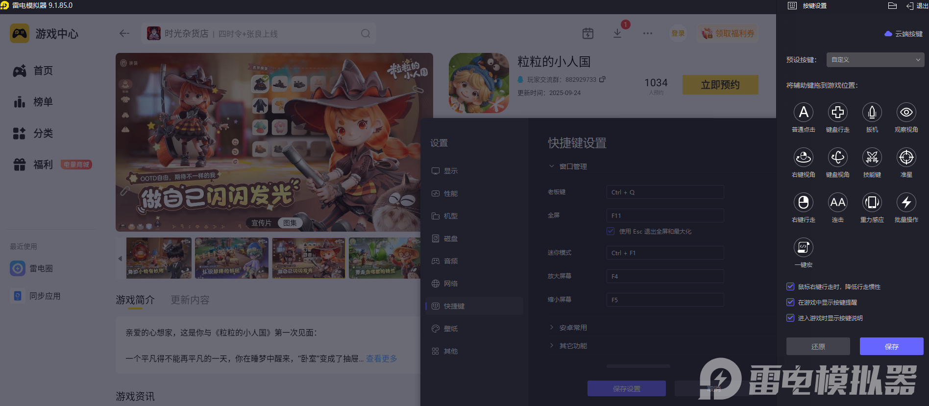Toggle 在游戏中显示按键提醒 checkbox
This screenshot has height=406, width=929.
(790, 302)
